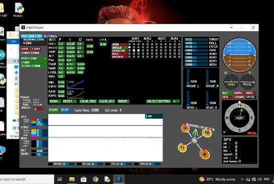Click the ACC sensor indicator
This screenshot has width=274, height=184.
pyautogui.click(x=227, y=93)
